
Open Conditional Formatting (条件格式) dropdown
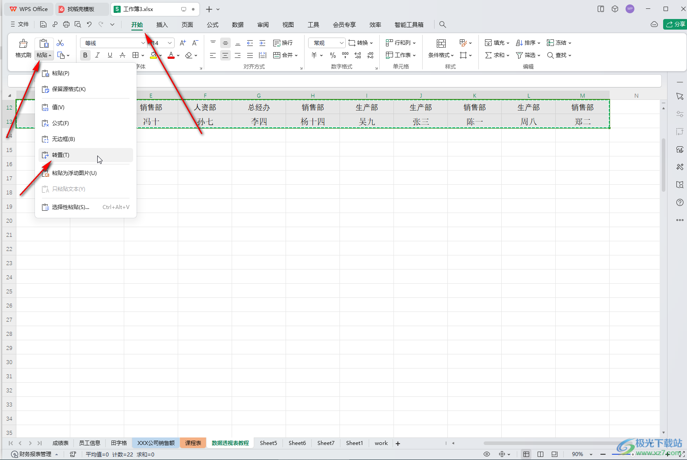click(441, 55)
